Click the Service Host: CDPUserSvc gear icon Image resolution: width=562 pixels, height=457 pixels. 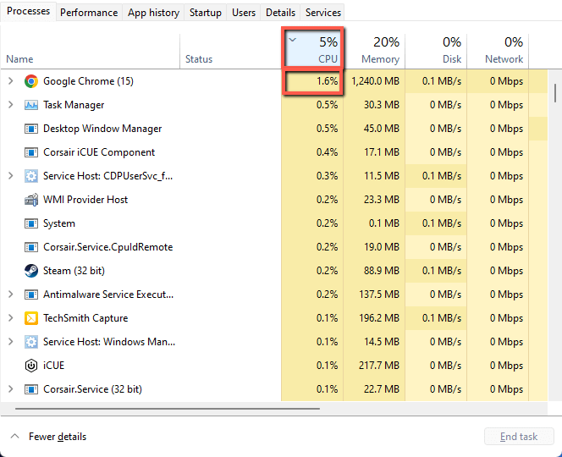point(31,176)
